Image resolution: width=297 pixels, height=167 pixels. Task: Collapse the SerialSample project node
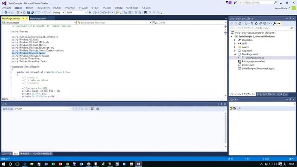pyautogui.click(x=232, y=37)
